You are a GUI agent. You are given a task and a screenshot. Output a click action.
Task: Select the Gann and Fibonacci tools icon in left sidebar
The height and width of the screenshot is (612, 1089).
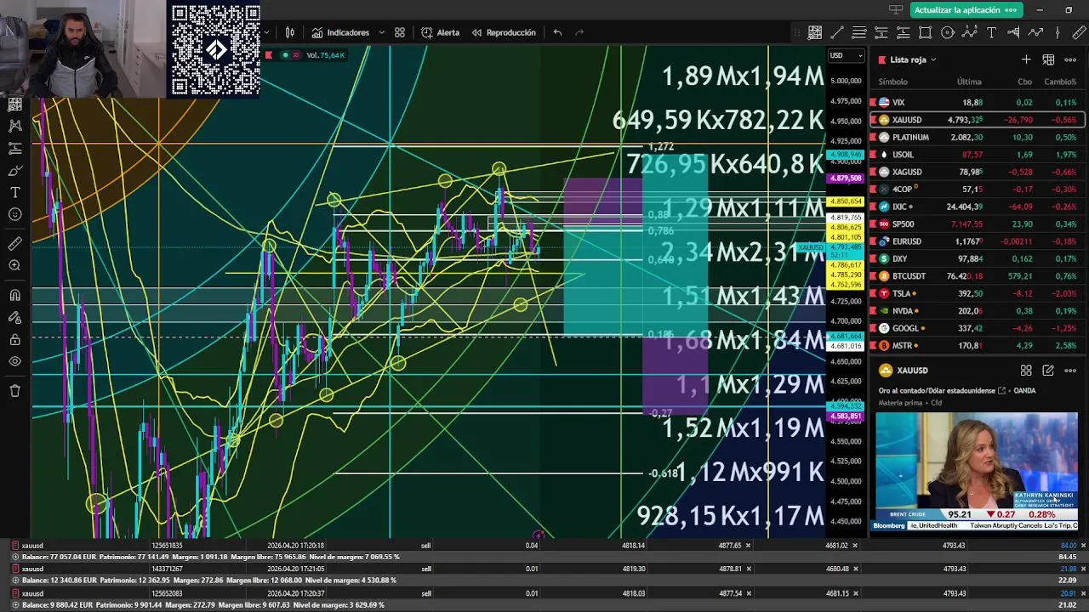(14, 104)
